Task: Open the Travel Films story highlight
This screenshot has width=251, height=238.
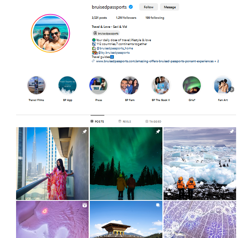Action: tap(36, 85)
